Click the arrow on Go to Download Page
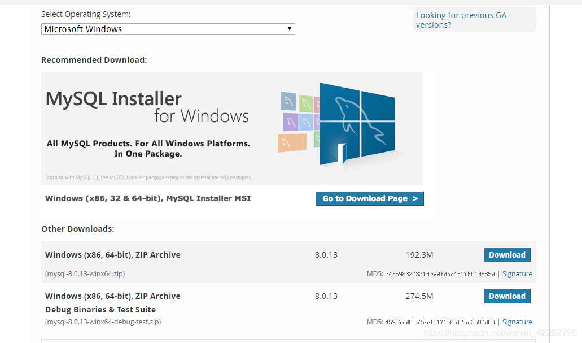 pos(415,199)
